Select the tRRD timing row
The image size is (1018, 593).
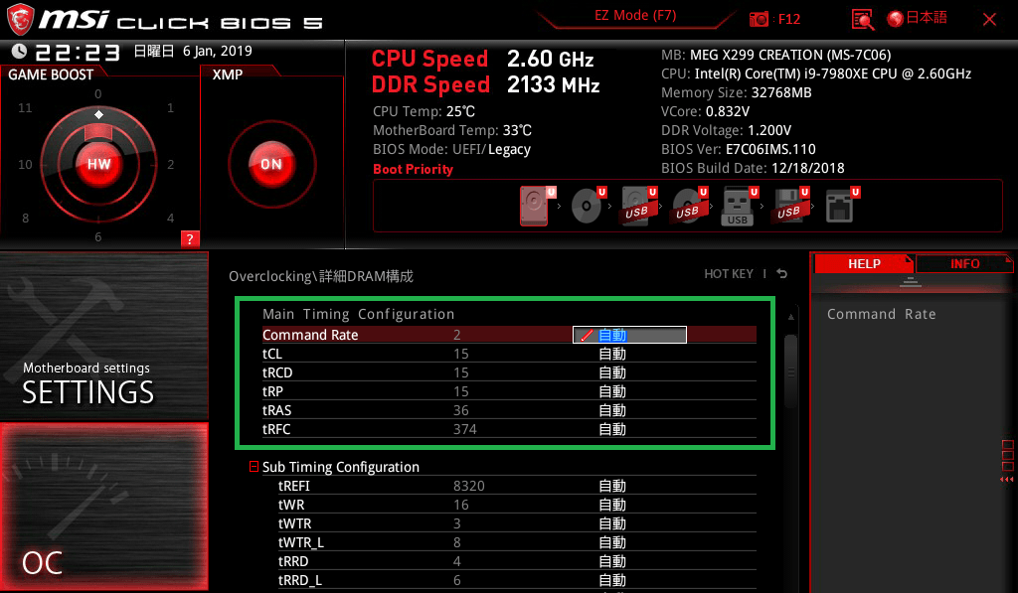[517, 561]
